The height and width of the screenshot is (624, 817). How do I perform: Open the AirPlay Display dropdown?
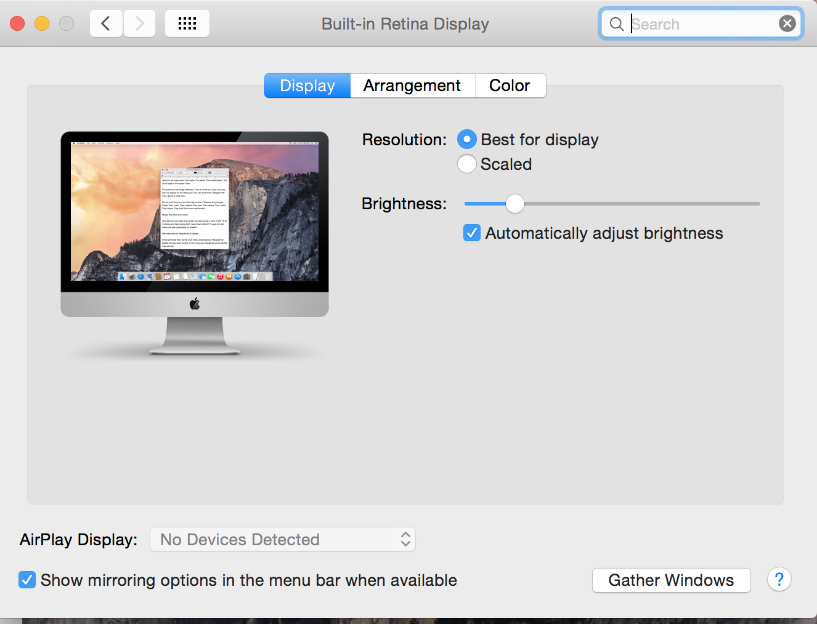(x=283, y=540)
